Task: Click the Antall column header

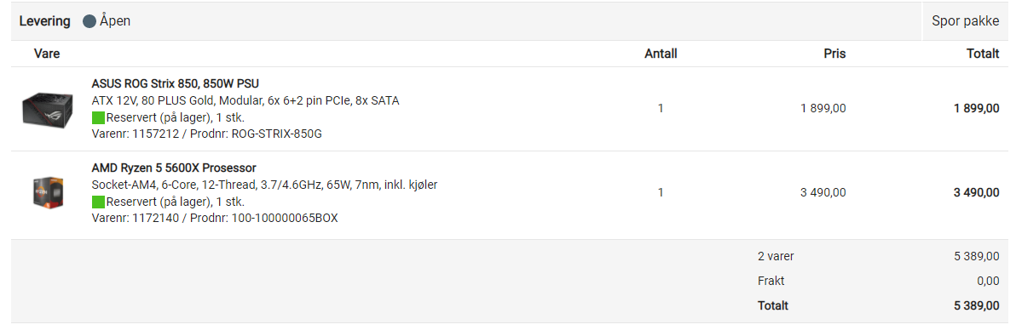Action: [x=661, y=54]
